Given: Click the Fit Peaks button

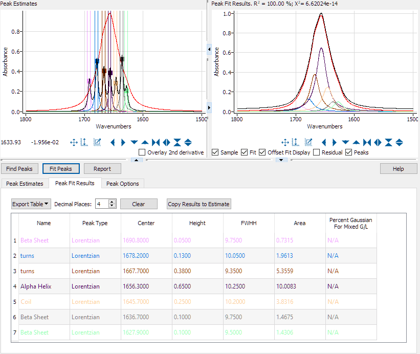Looking at the screenshot, I should point(61,169).
